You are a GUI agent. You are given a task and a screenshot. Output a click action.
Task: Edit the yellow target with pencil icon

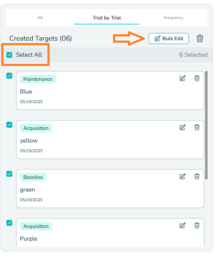coord(183,127)
